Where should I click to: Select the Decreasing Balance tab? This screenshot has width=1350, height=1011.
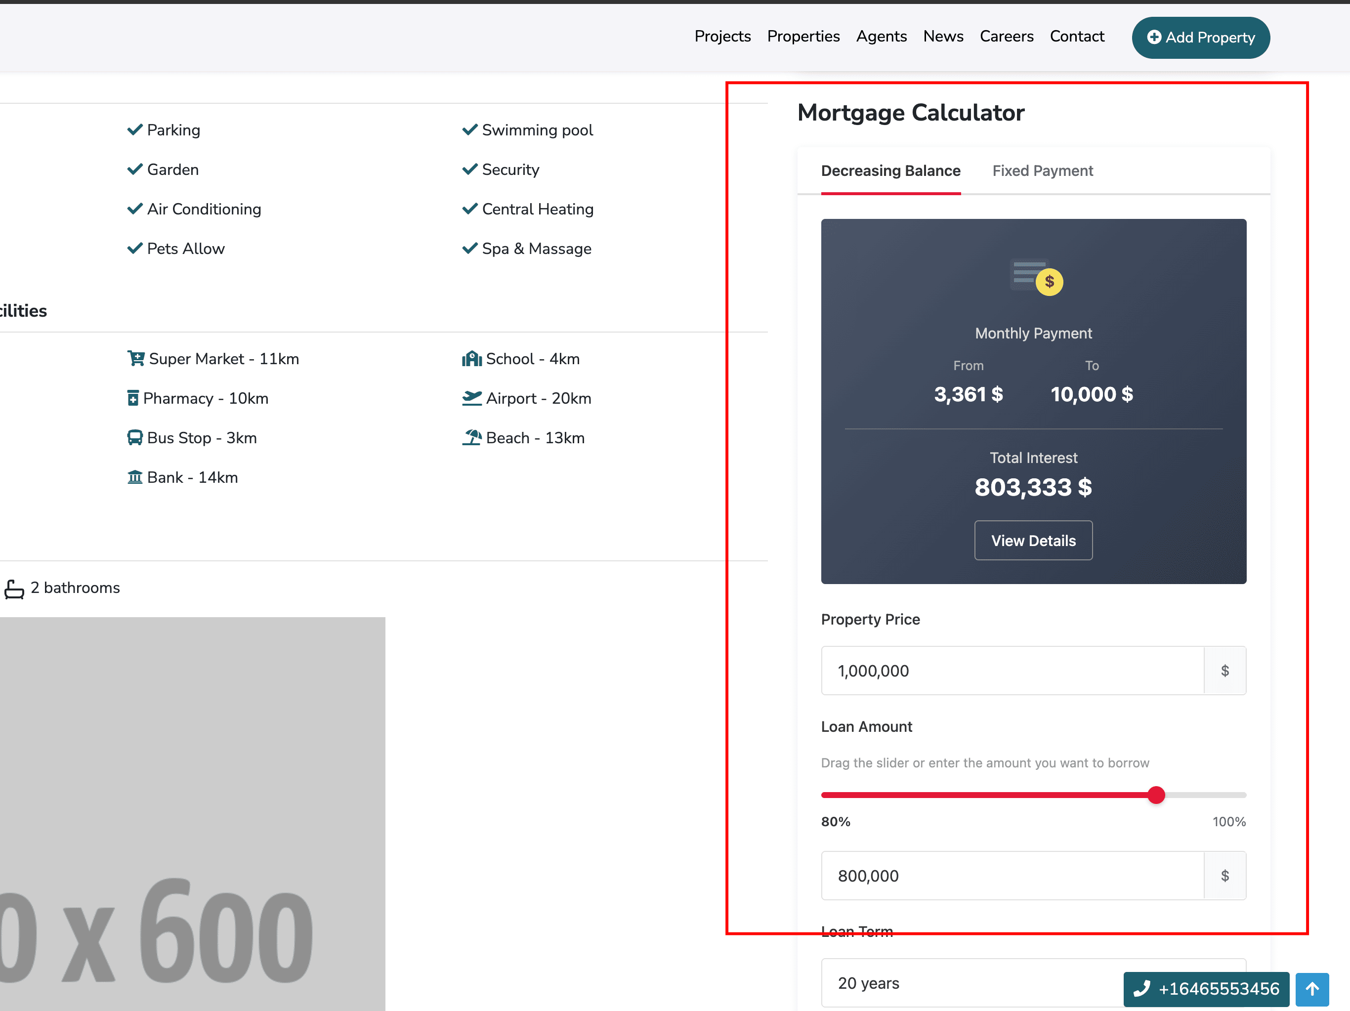click(890, 171)
